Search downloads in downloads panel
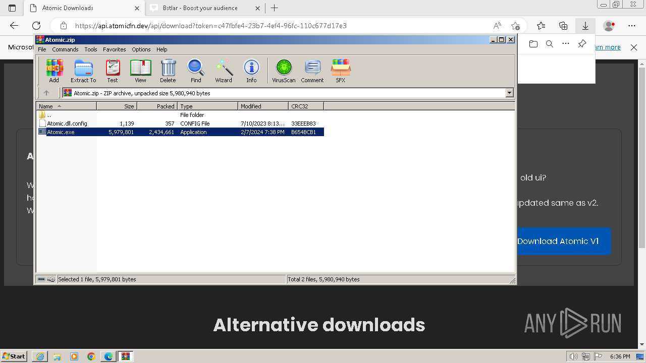 point(550,44)
